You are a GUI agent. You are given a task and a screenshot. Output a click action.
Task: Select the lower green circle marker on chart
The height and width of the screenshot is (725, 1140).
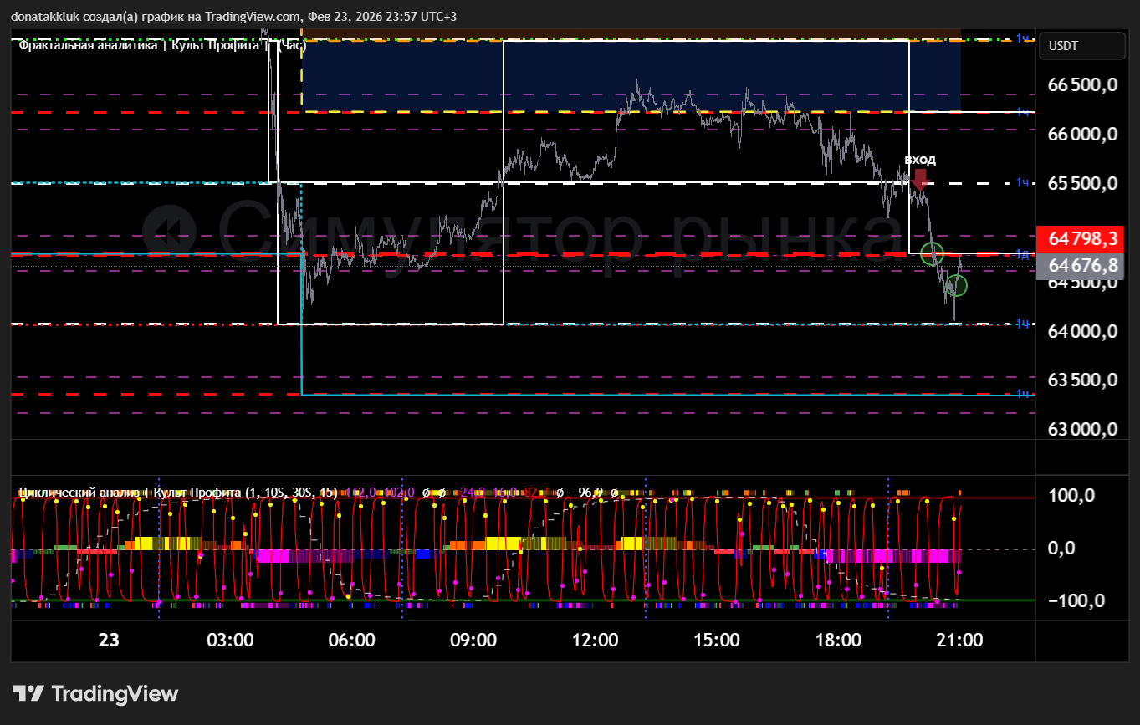[956, 286]
